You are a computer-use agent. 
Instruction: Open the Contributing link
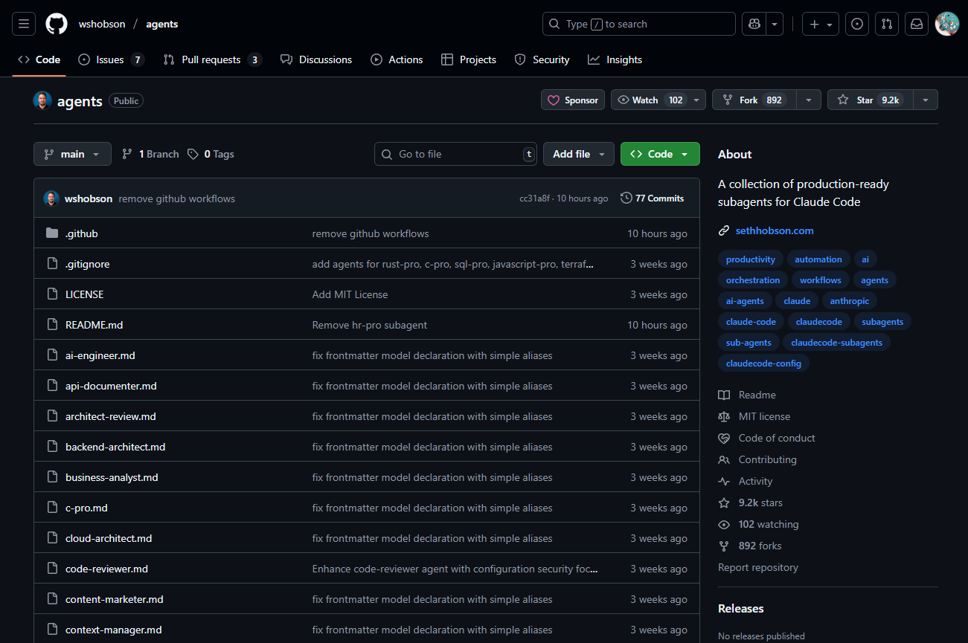(768, 459)
